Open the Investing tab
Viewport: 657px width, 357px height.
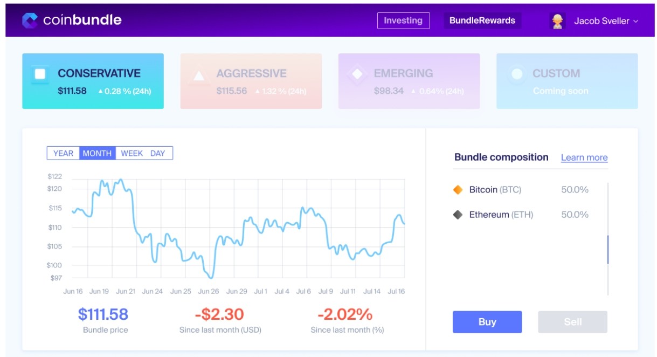coord(403,20)
